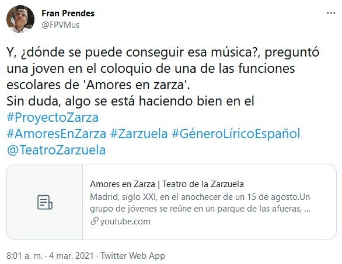Viewport: 342px width, 264px height.
Task: Open the three-dot tweet options menu
Action: coord(331,13)
